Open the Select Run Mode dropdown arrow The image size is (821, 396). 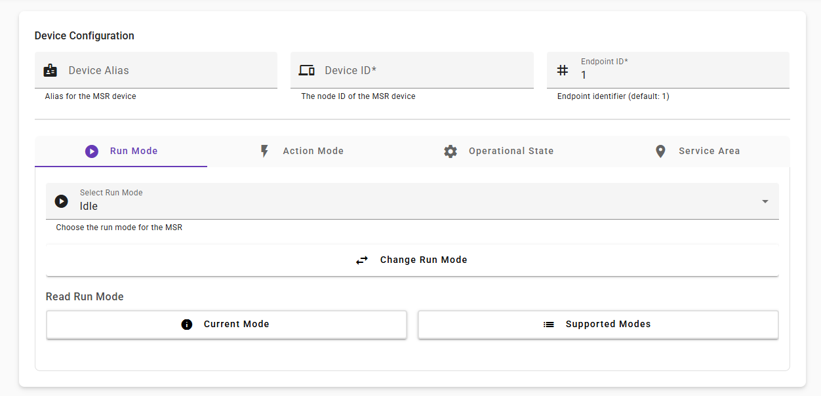point(765,201)
